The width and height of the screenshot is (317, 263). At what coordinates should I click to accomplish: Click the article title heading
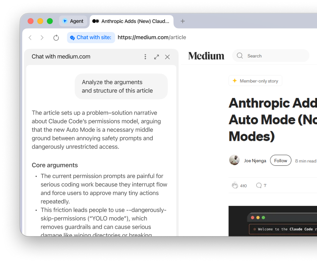click(273, 120)
